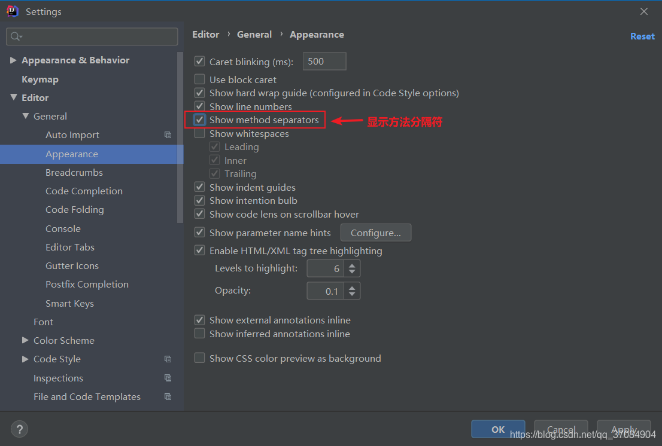
Task: Click the project-level icon beside File and Code Templates
Action: (168, 397)
